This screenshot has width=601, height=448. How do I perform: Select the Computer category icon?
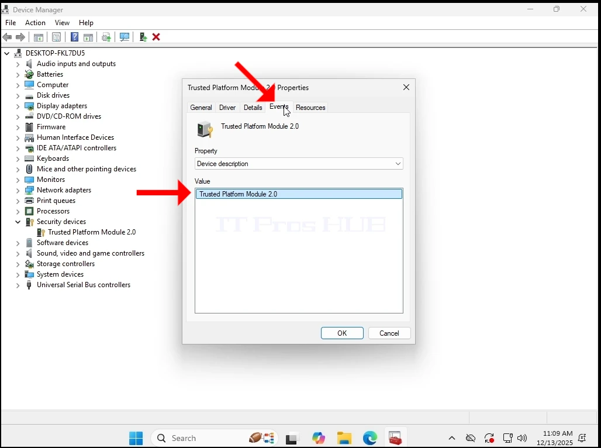click(29, 84)
